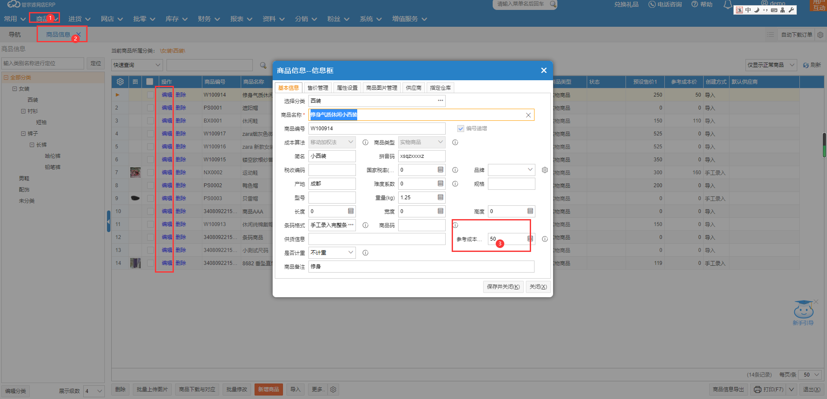Open the calculator icon in 长度 field
827x399 pixels.
tap(351, 211)
